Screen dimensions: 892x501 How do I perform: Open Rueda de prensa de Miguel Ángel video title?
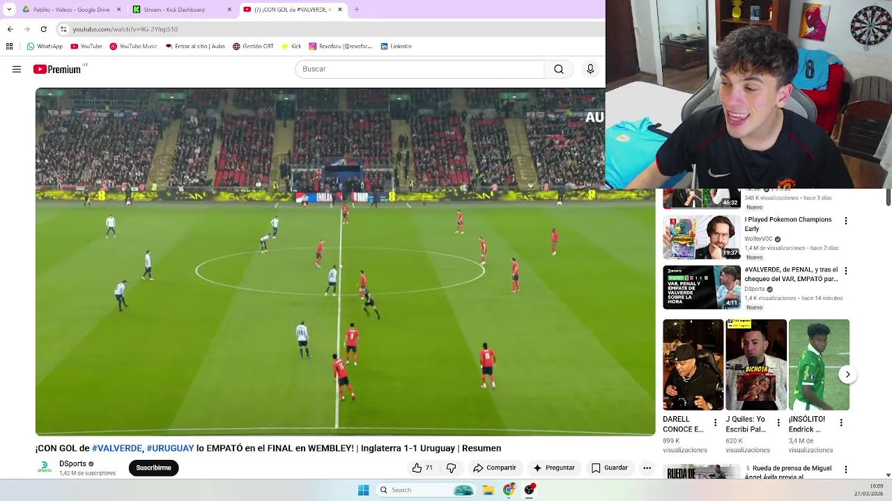(x=788, y=472)
